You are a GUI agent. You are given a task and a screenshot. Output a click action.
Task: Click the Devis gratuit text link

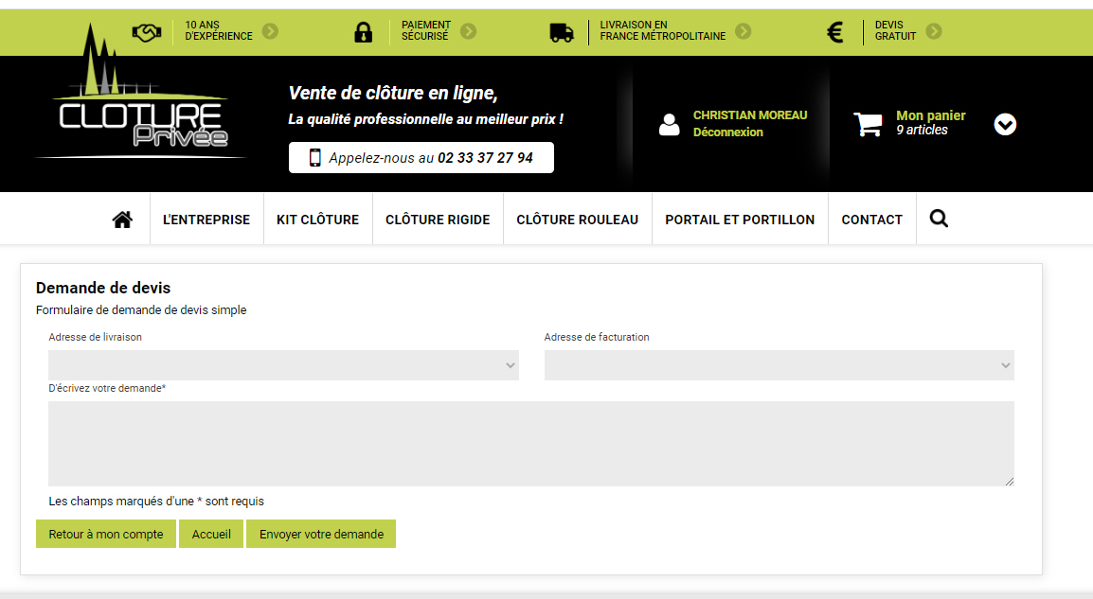pyautogui.click(x=895, y=30)
